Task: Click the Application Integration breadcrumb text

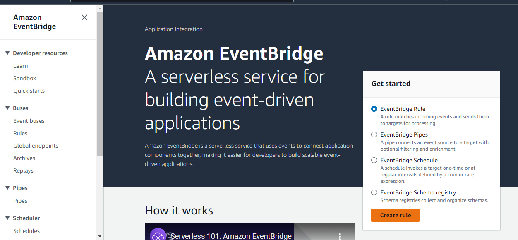Action: [x=174, y=29]
